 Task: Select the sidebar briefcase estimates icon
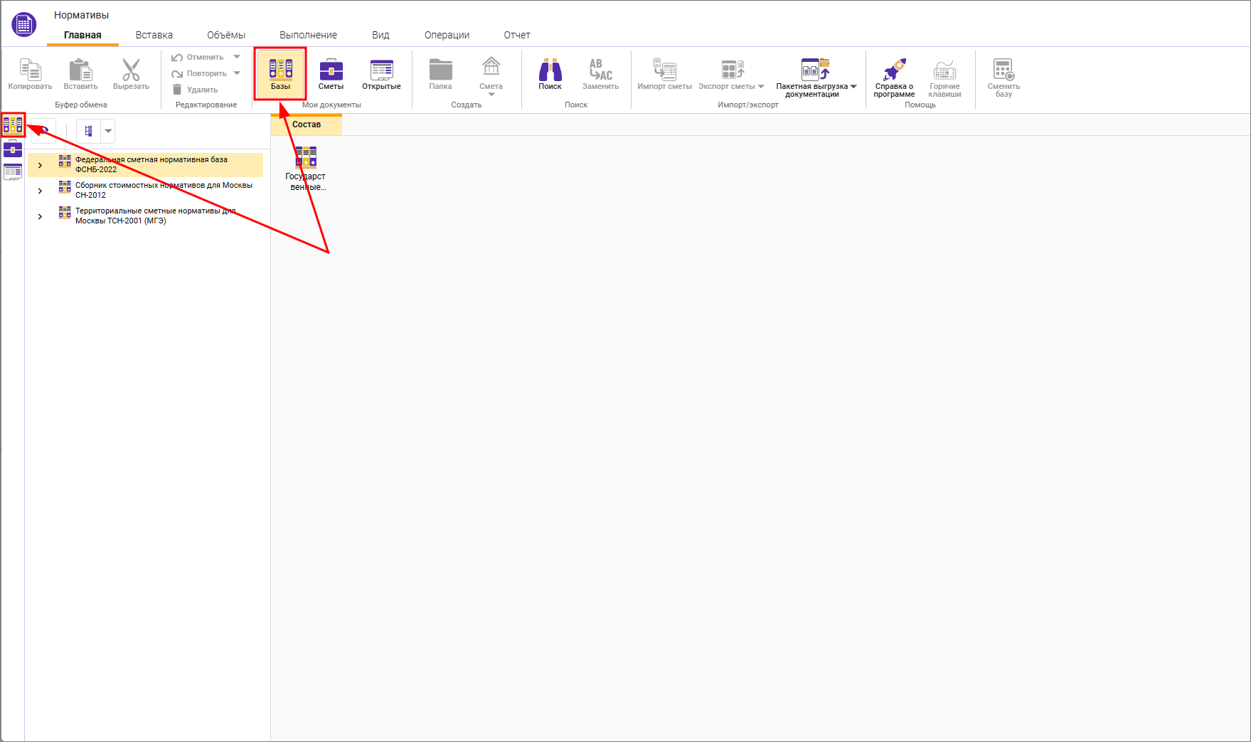click(13, 149)
